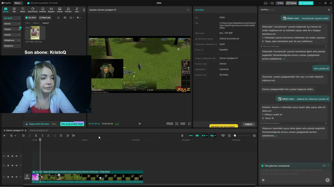Collapse the Tüm görevler tamamlandı task list

click(x=328, y=166)
